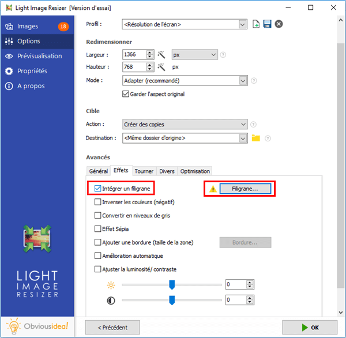346x338 pixels.
Task: Click the magic wand beside Largeur
Action: pos(161,55)
